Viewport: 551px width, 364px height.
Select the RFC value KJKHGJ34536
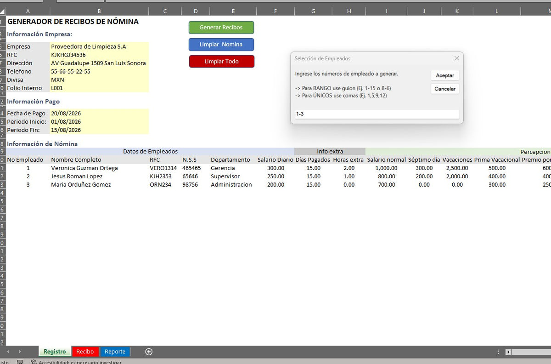click(99, 55)
